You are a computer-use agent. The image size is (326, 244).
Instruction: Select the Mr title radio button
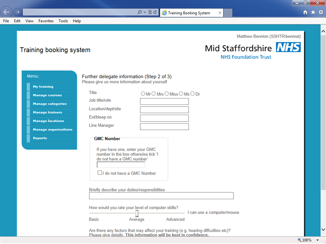tap(143, 94)
